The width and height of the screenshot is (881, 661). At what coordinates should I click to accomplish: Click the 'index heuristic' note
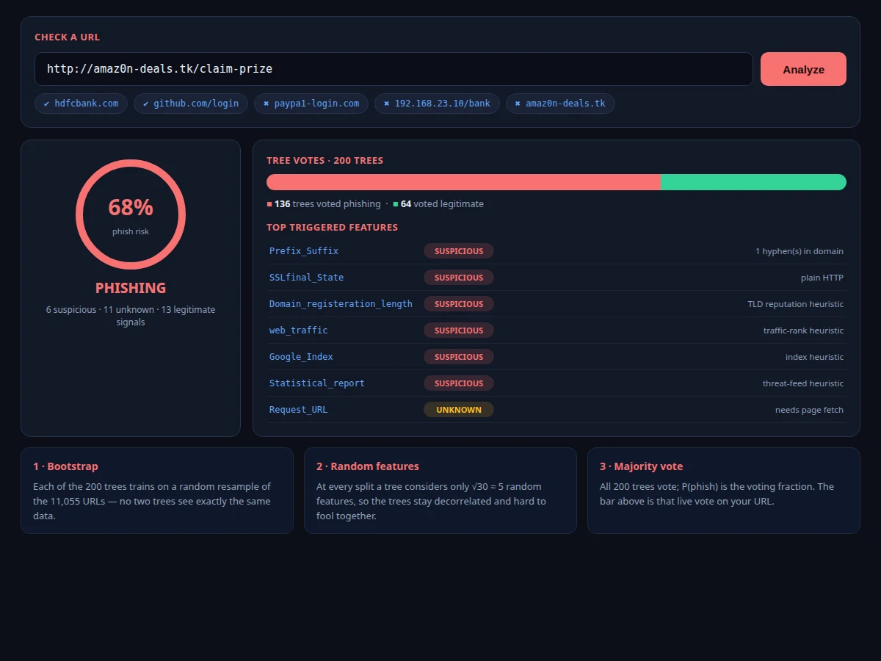coord(814,357)
